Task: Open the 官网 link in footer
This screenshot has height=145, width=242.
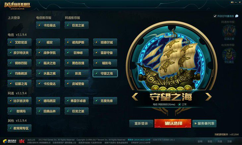Action: (x=200, y=141)
